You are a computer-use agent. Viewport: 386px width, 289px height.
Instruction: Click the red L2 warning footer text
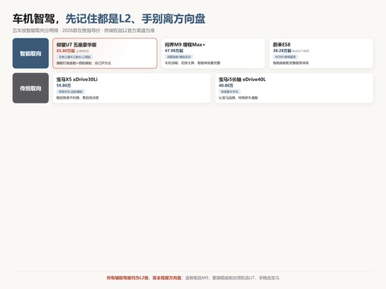coord(144,278)
